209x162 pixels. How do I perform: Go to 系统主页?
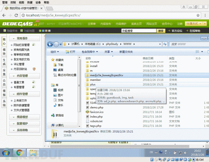[136, 24]
